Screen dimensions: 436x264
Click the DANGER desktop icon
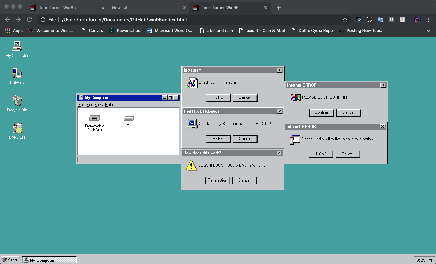tap(16, 129)
